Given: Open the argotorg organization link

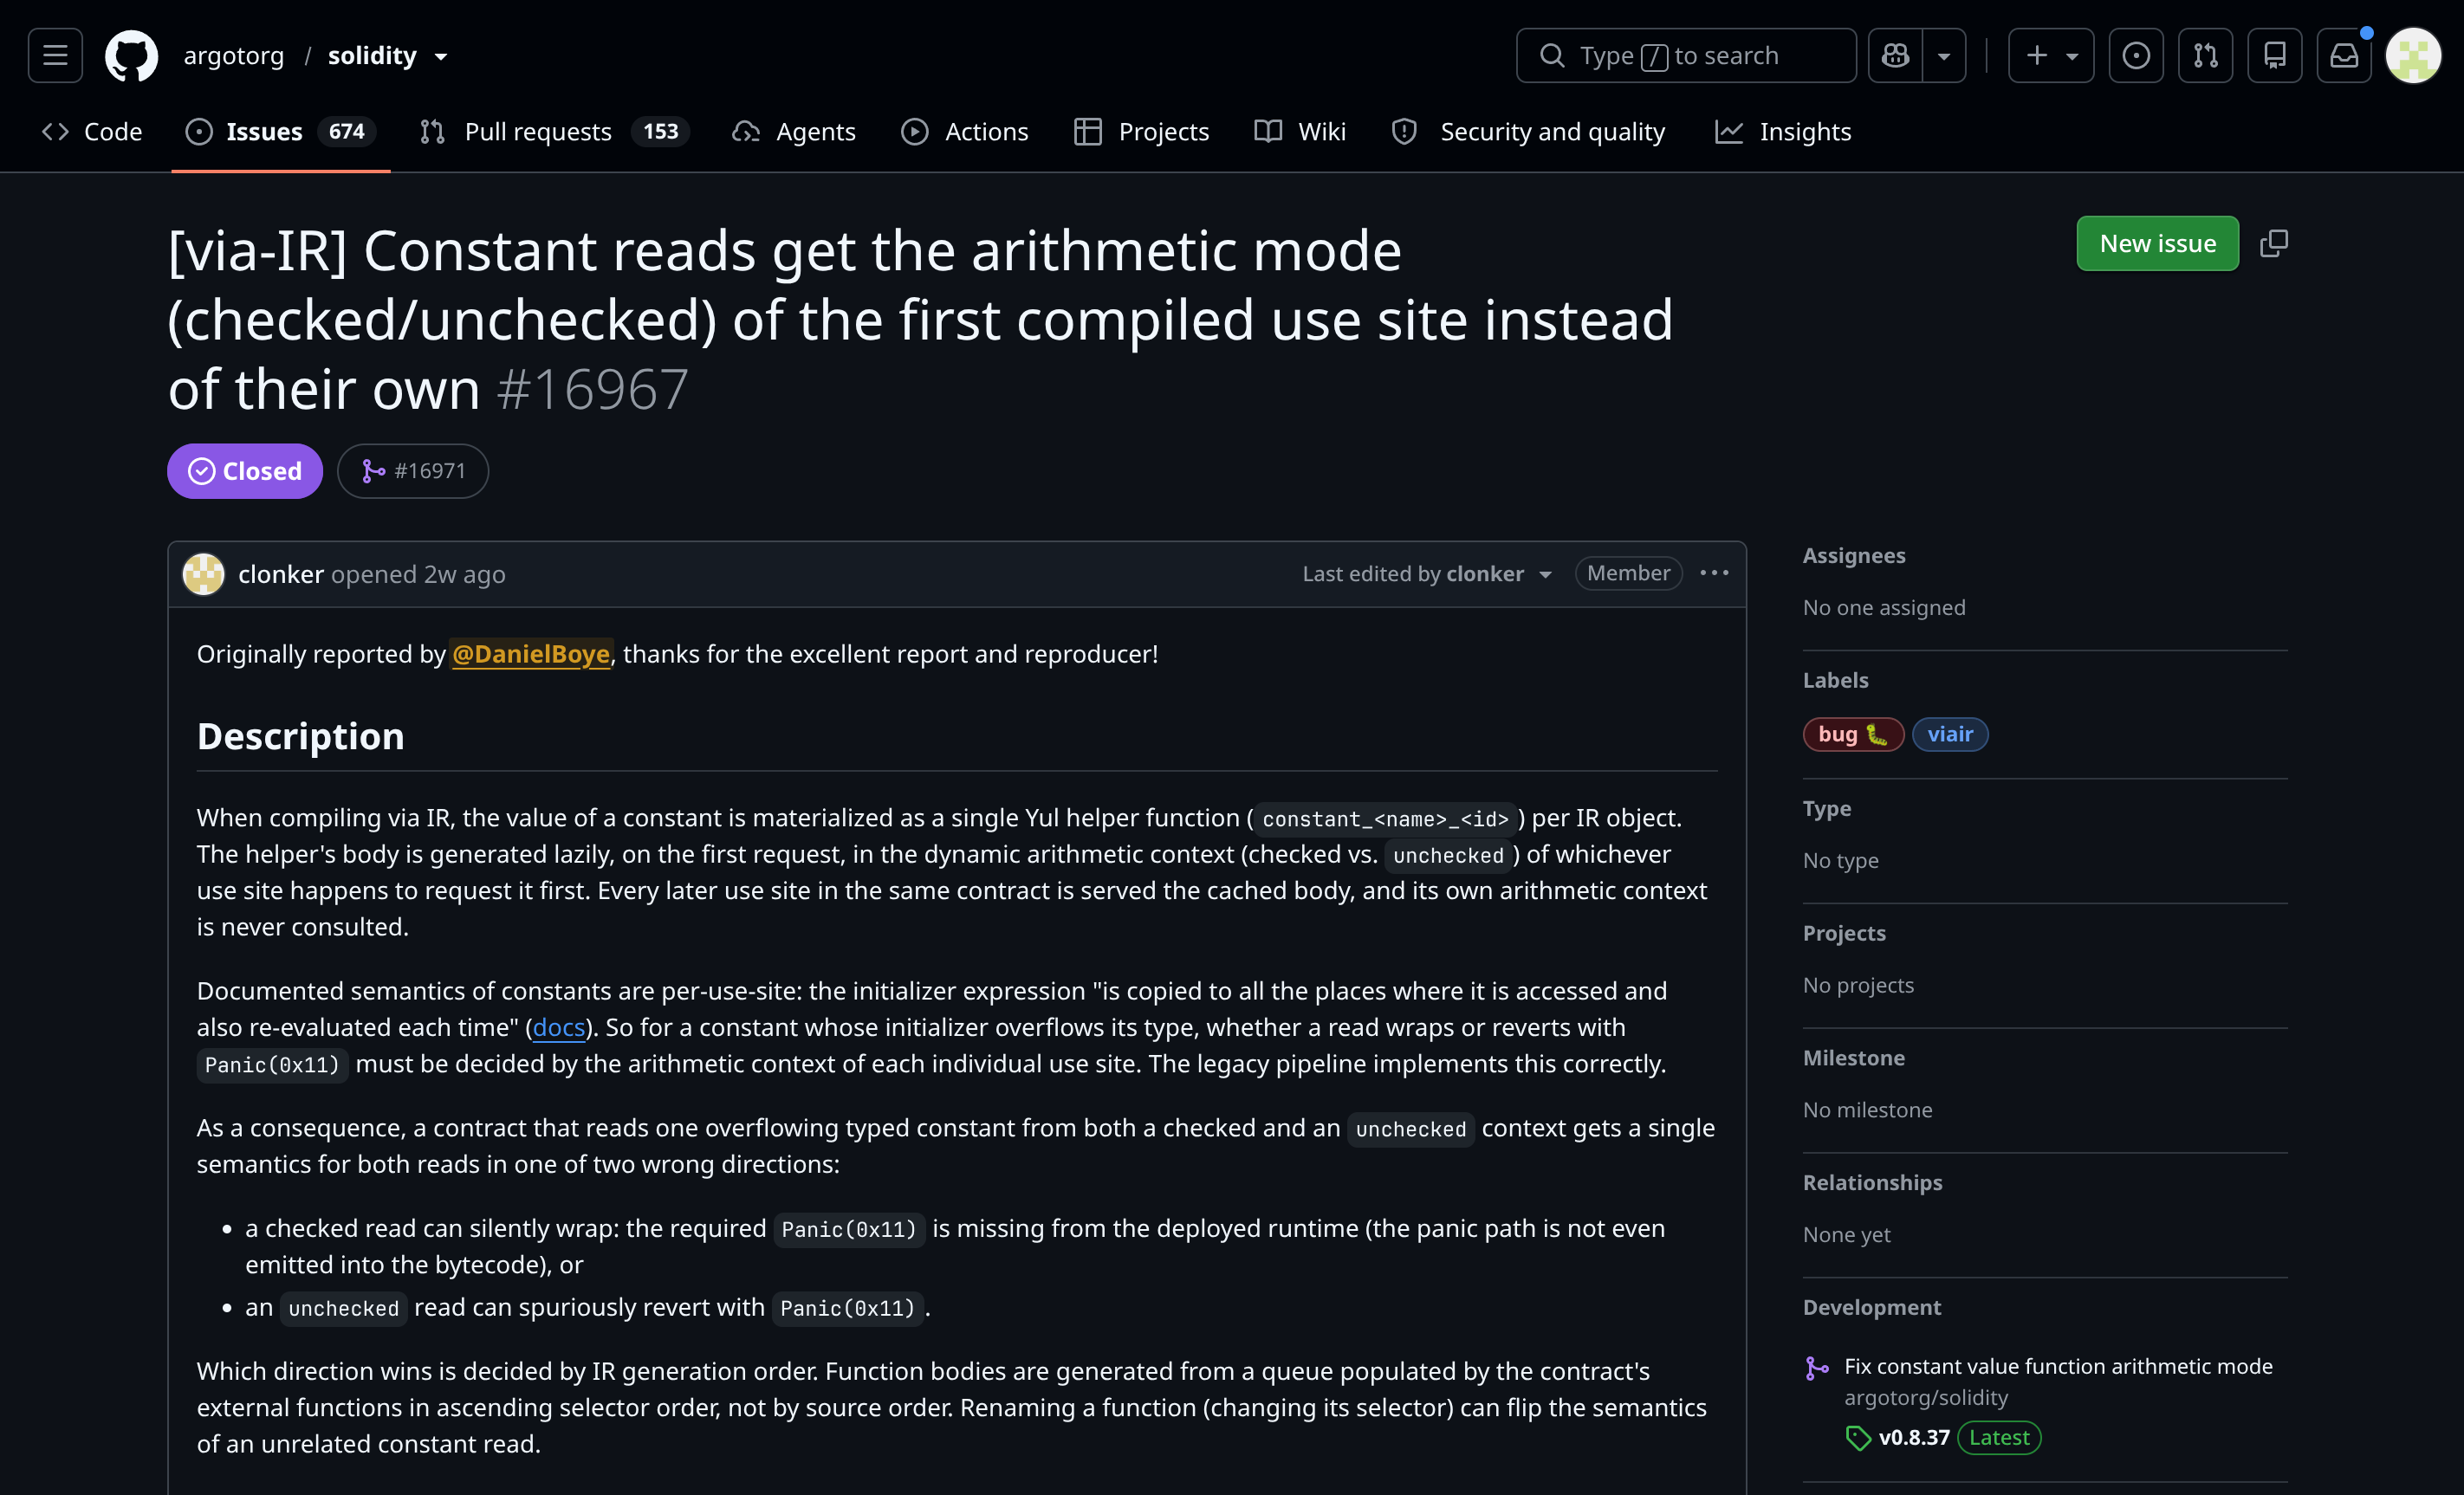Looking at the screenshot, I should point(233,55).
